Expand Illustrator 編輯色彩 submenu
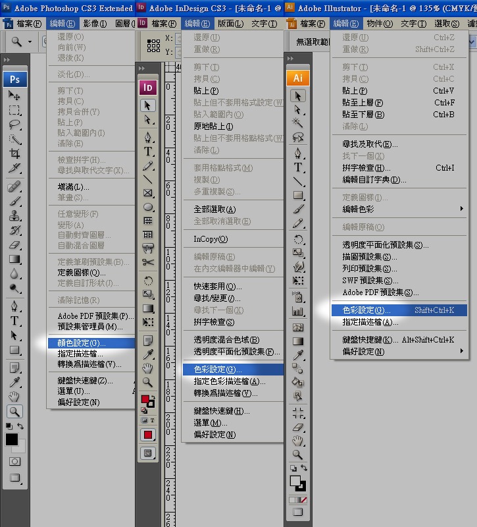477x527 pixels. coord(462,209)
